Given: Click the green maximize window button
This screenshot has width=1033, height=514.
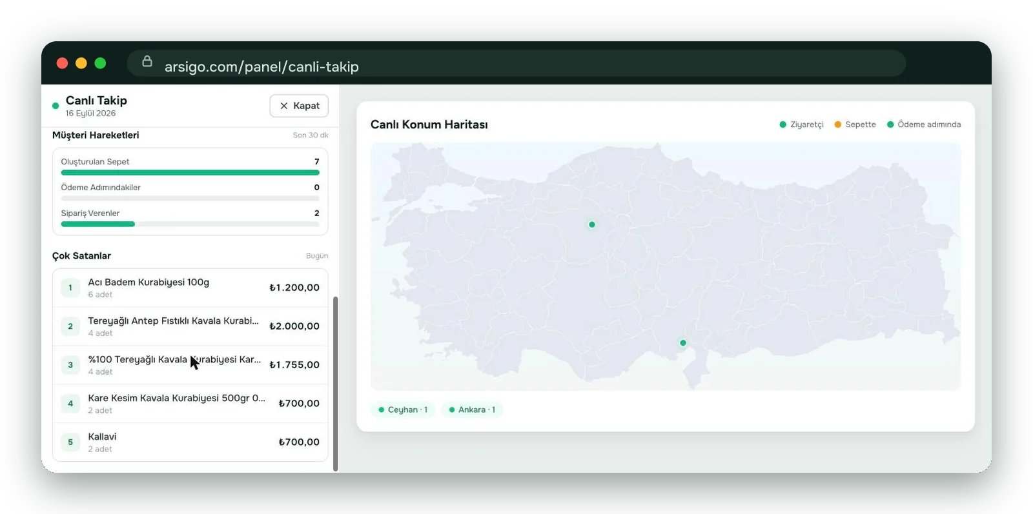Looking at the screenshot, I should click(x=100, y=63).
